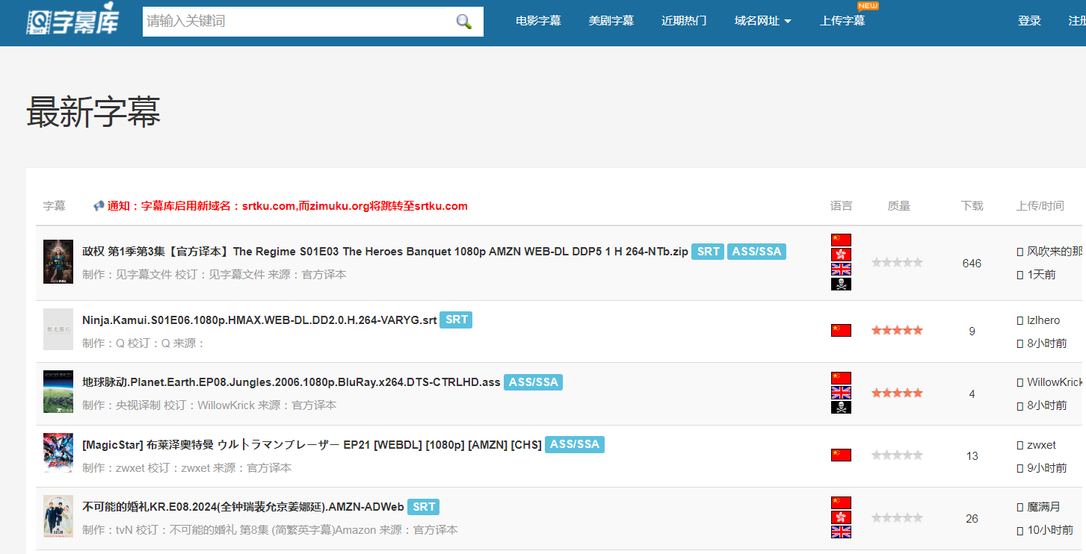Click the 上传字幕 link
The width and height of the screenshot is (1086, 554).
[x=842, y=21]
